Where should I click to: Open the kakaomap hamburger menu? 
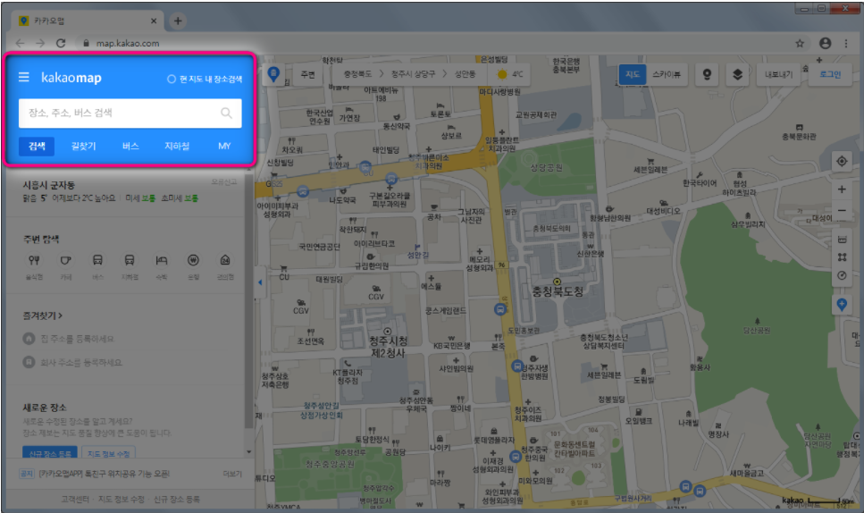(24, 77)
